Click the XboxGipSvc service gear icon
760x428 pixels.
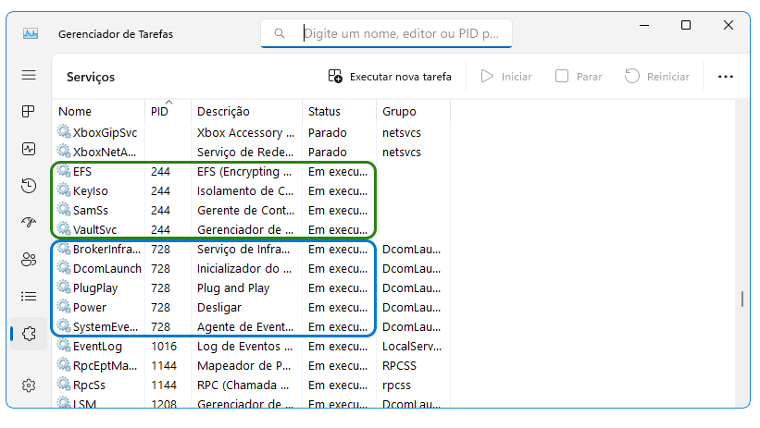(64, 131)
